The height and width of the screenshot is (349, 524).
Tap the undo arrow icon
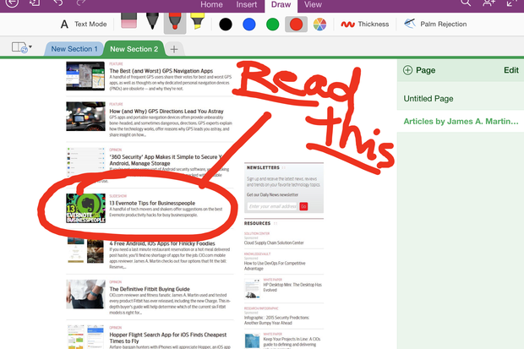tap(58, 3)
